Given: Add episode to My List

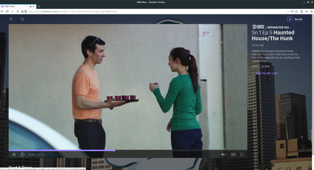Looking at the screenshot, I should click(x=265, y=73).
